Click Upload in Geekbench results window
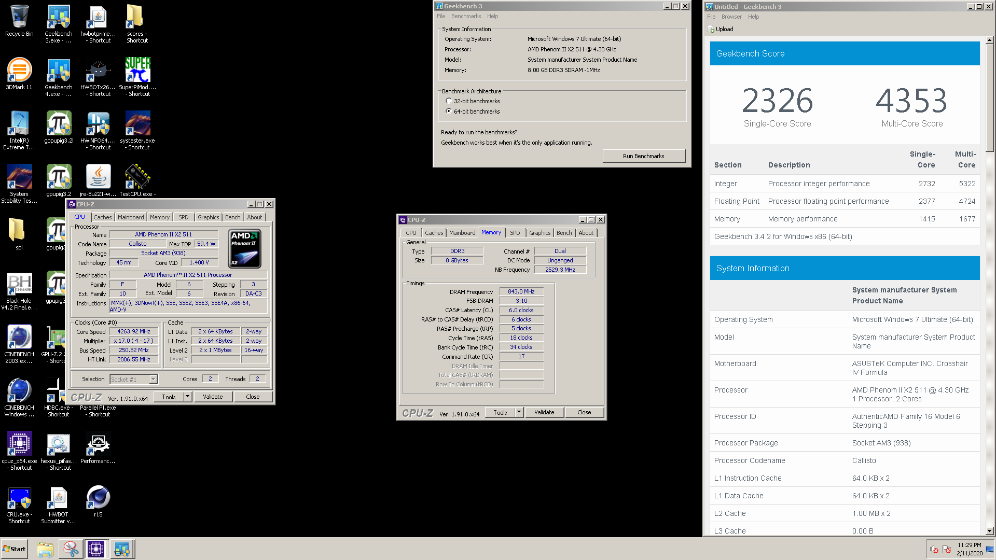The width and height of the screenshot is (996, 560). (x=721, y=30)
